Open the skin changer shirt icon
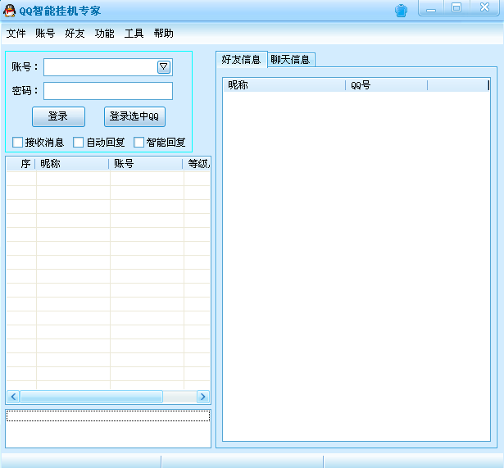Image resolution: width=504 pixels, height=468 pixels. click(x=401, y=11)
